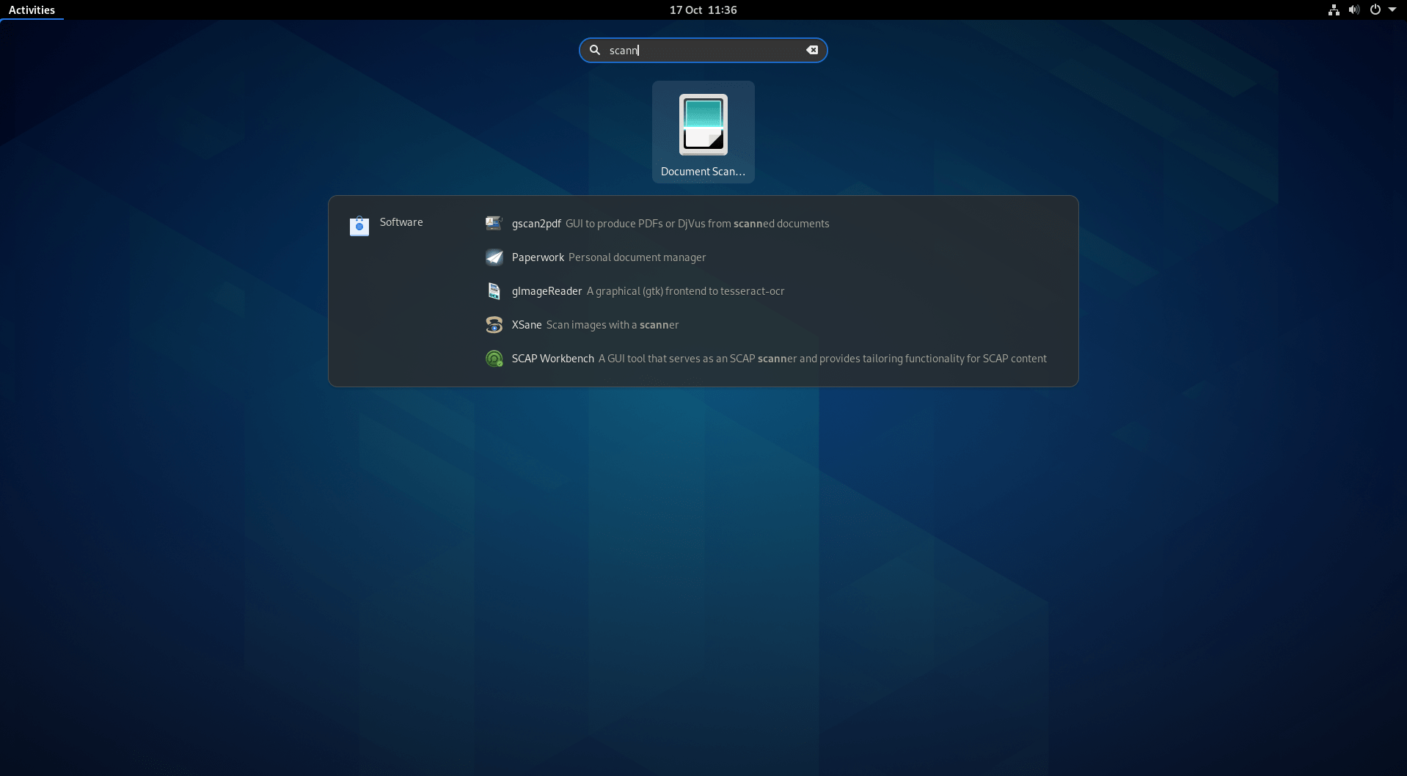
Task: Open the Document Scanner application
Action: (x=702, y=132)
